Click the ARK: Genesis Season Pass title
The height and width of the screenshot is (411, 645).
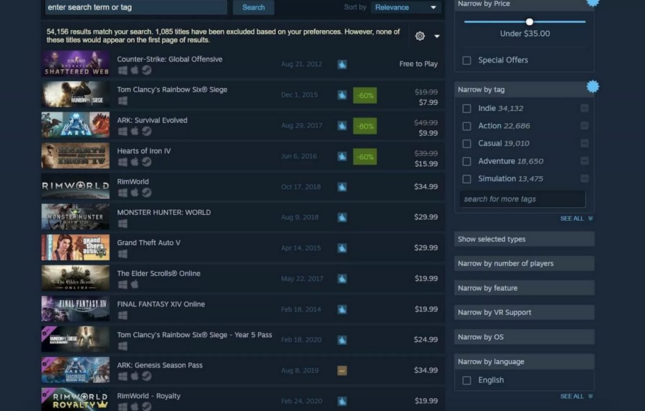[x=159, y=365]
